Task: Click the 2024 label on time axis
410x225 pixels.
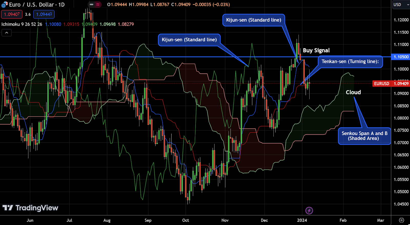Action: coord(302,220)
